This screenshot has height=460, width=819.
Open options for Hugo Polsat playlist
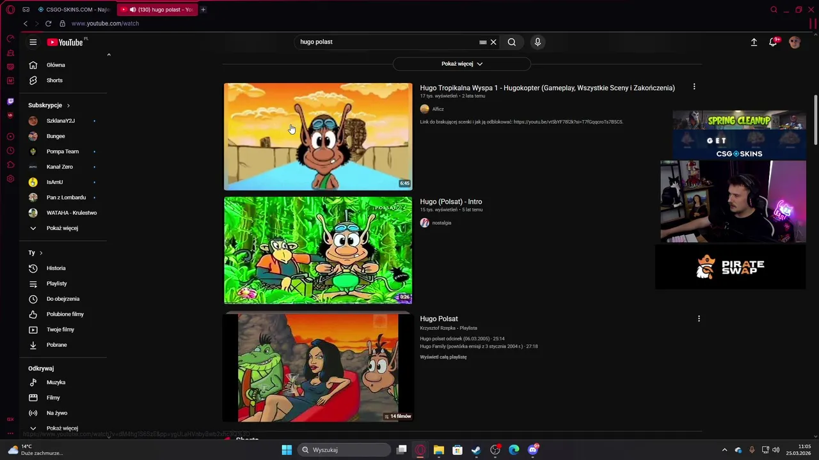click(699, 318)
